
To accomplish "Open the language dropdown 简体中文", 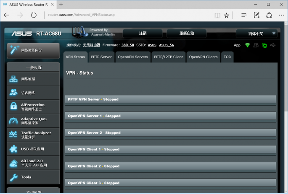I will pyautogui.click(x=256, y=34).
